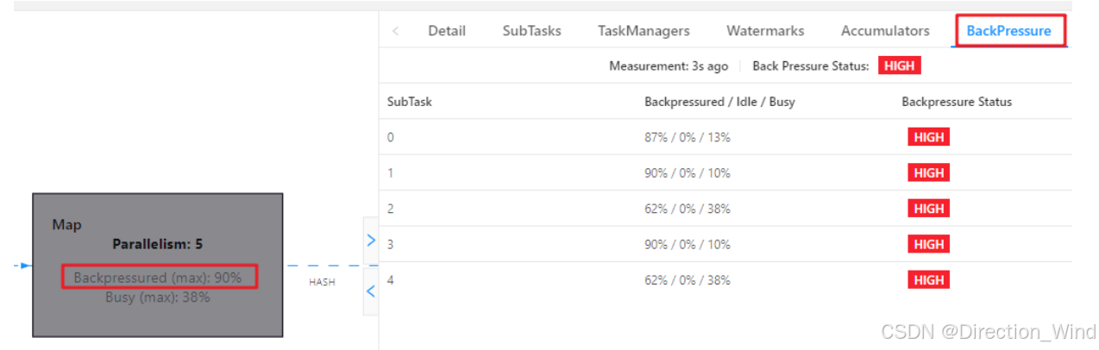Switch to the SubTasks tab
This screenshot has width=1099, height=350.
tap(532, 31)
